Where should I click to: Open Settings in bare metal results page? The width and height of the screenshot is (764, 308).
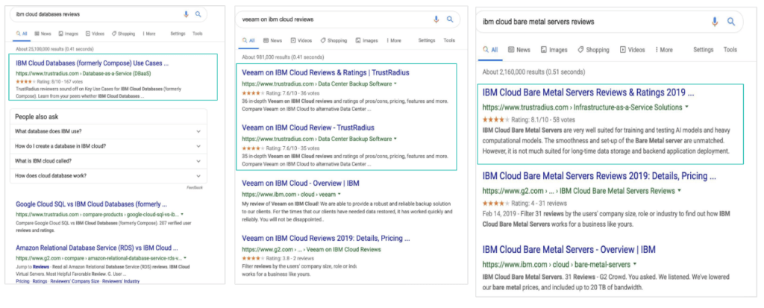coord(703,50)
